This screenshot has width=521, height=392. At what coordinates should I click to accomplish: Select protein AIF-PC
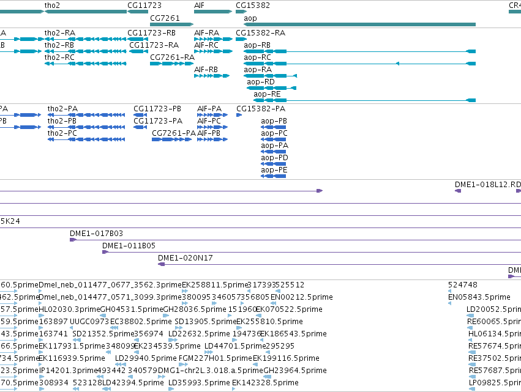(x=209, y=121)
